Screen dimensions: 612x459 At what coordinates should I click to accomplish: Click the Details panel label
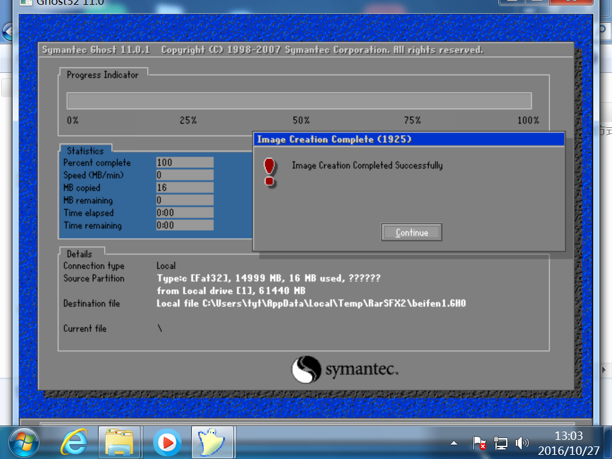[x=79, y=254]
